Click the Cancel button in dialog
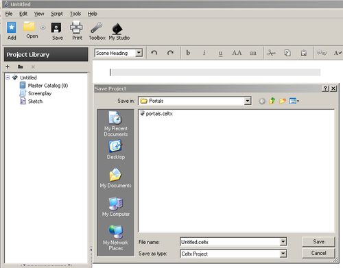343x268 pixels. tap(318, 253)
